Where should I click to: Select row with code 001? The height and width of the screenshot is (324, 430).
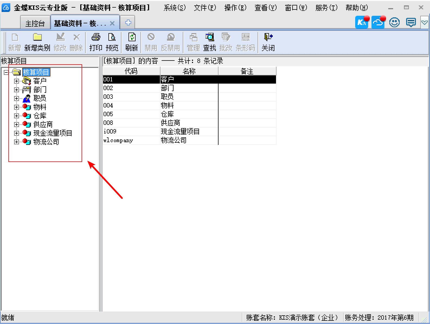(x=189, y=80)
